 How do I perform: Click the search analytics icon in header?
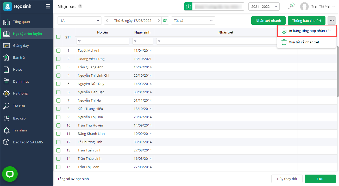pyautogui.click(x=291, y=6)
